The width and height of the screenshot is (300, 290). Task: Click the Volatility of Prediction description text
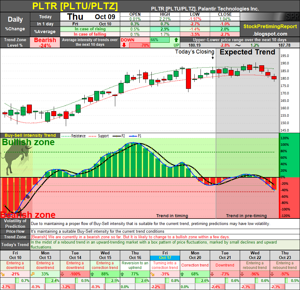tap(150, 224)
